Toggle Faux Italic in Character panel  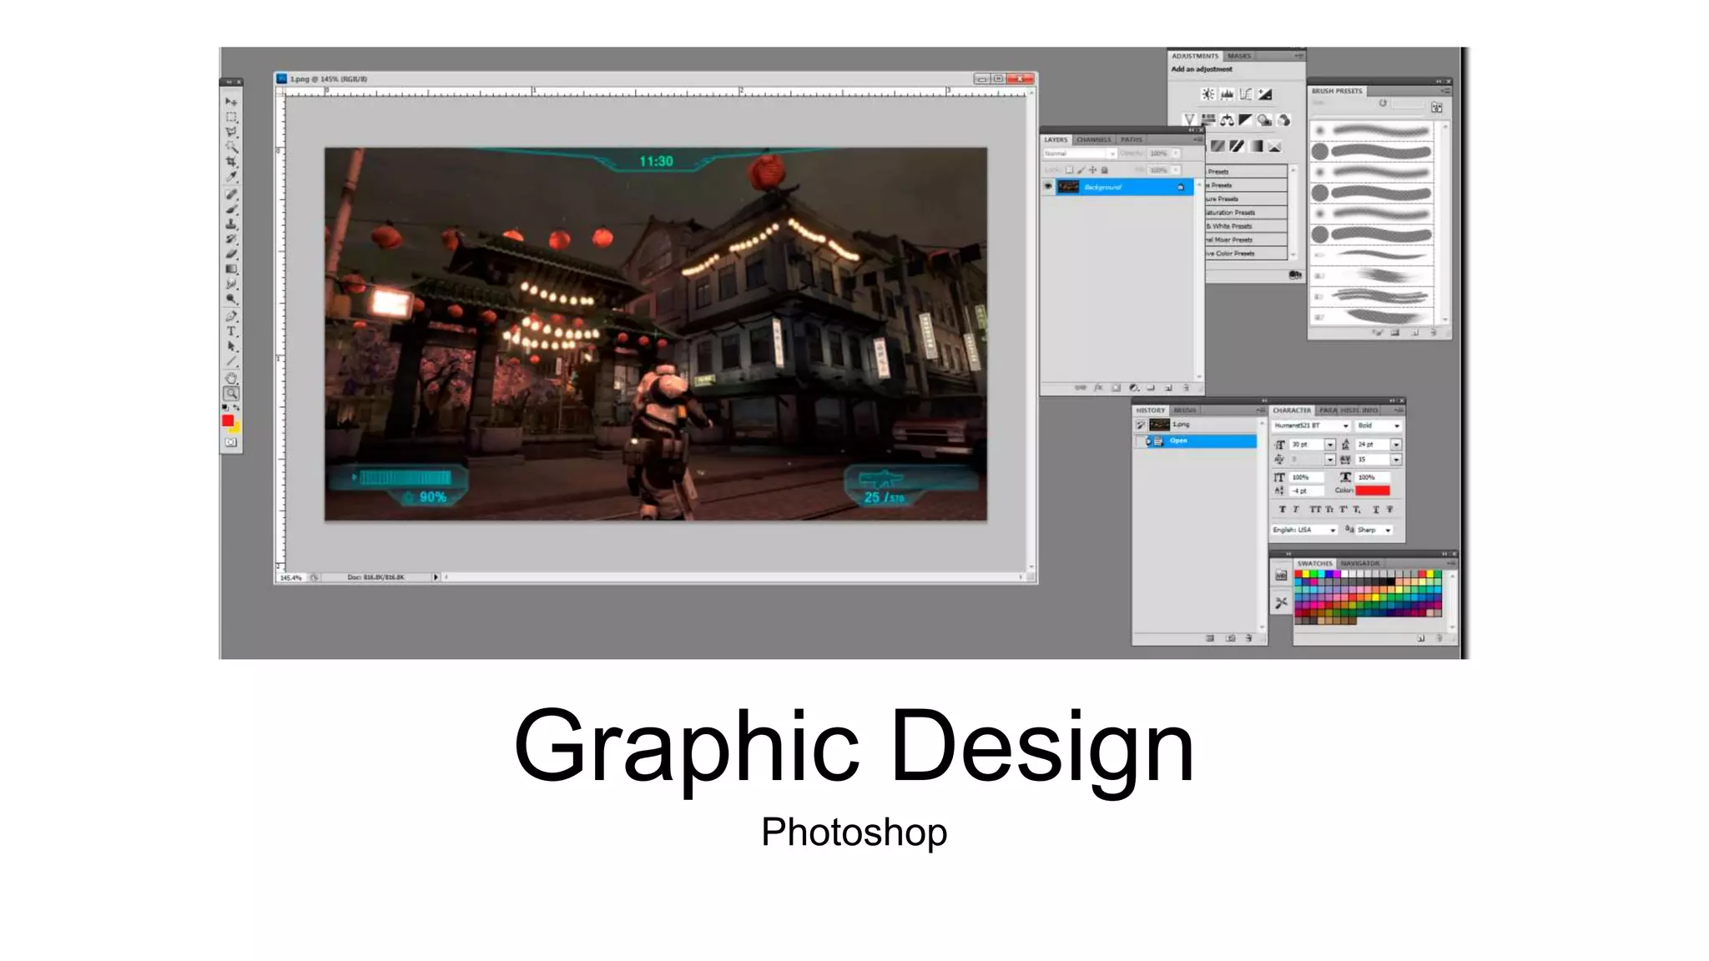tap(1296, 510)
